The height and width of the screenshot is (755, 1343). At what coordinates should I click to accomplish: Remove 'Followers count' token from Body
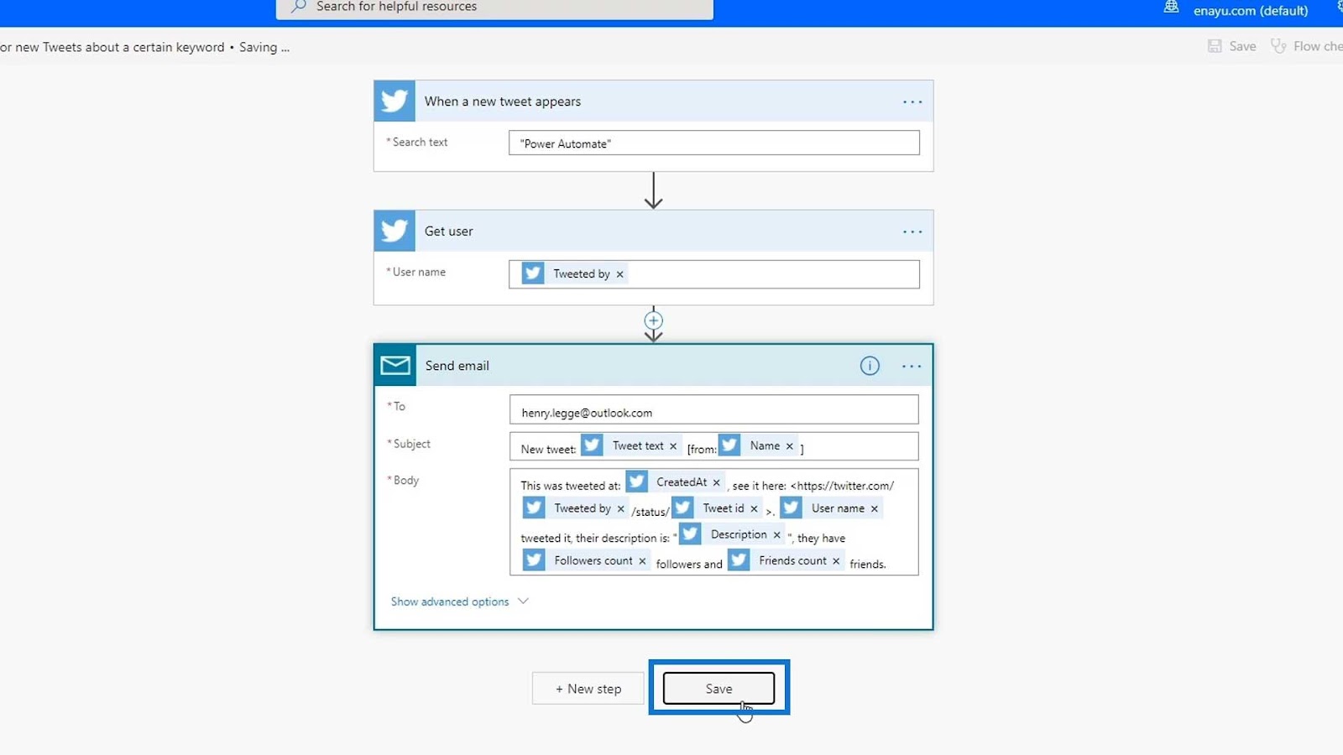point(642,560)
